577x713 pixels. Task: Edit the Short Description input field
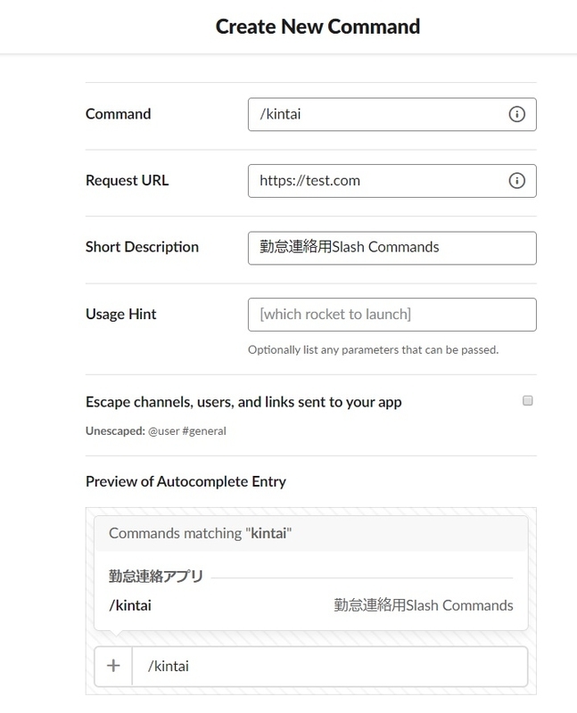392,248
